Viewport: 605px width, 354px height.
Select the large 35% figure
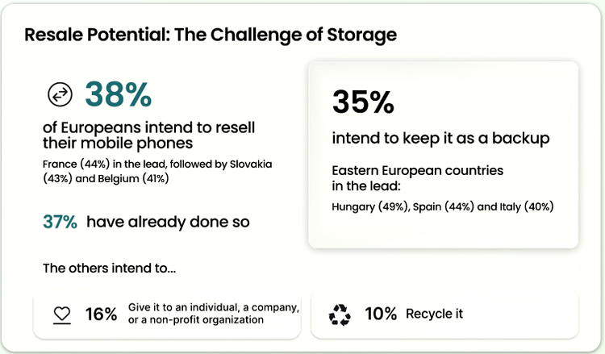[x=363, y=102]
